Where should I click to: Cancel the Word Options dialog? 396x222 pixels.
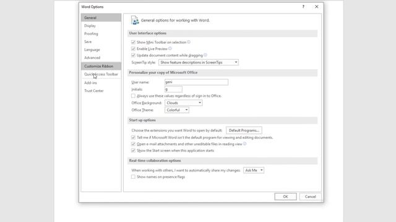coord(310,197)
